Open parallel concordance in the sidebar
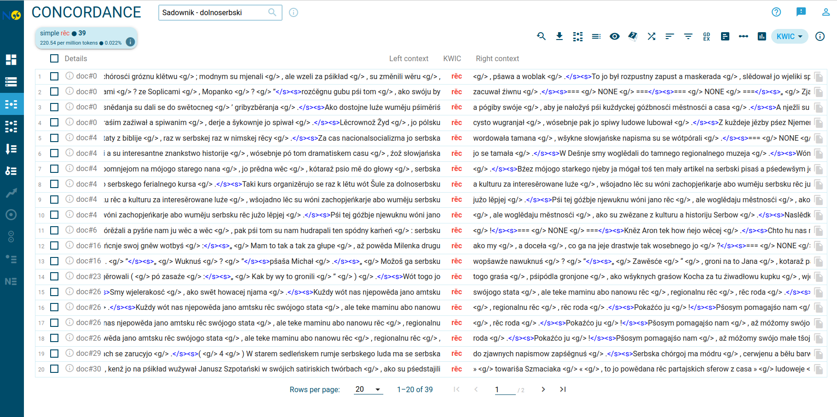This screenshot has height=417, width=837. (x=11, y=126)
